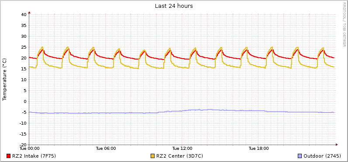Select the 'RZ2 Intake (7F75)' legend label
The height and width of the screenshot is (162, 348).
click(34, 156)
